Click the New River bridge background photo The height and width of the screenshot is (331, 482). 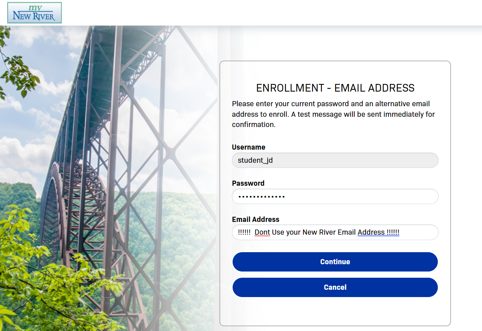pyautogui.click(x=110, y=146)
